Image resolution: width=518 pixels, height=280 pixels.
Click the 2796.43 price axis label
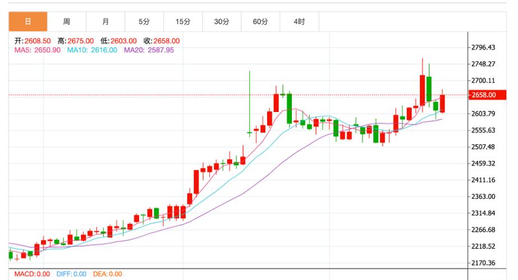483,48
